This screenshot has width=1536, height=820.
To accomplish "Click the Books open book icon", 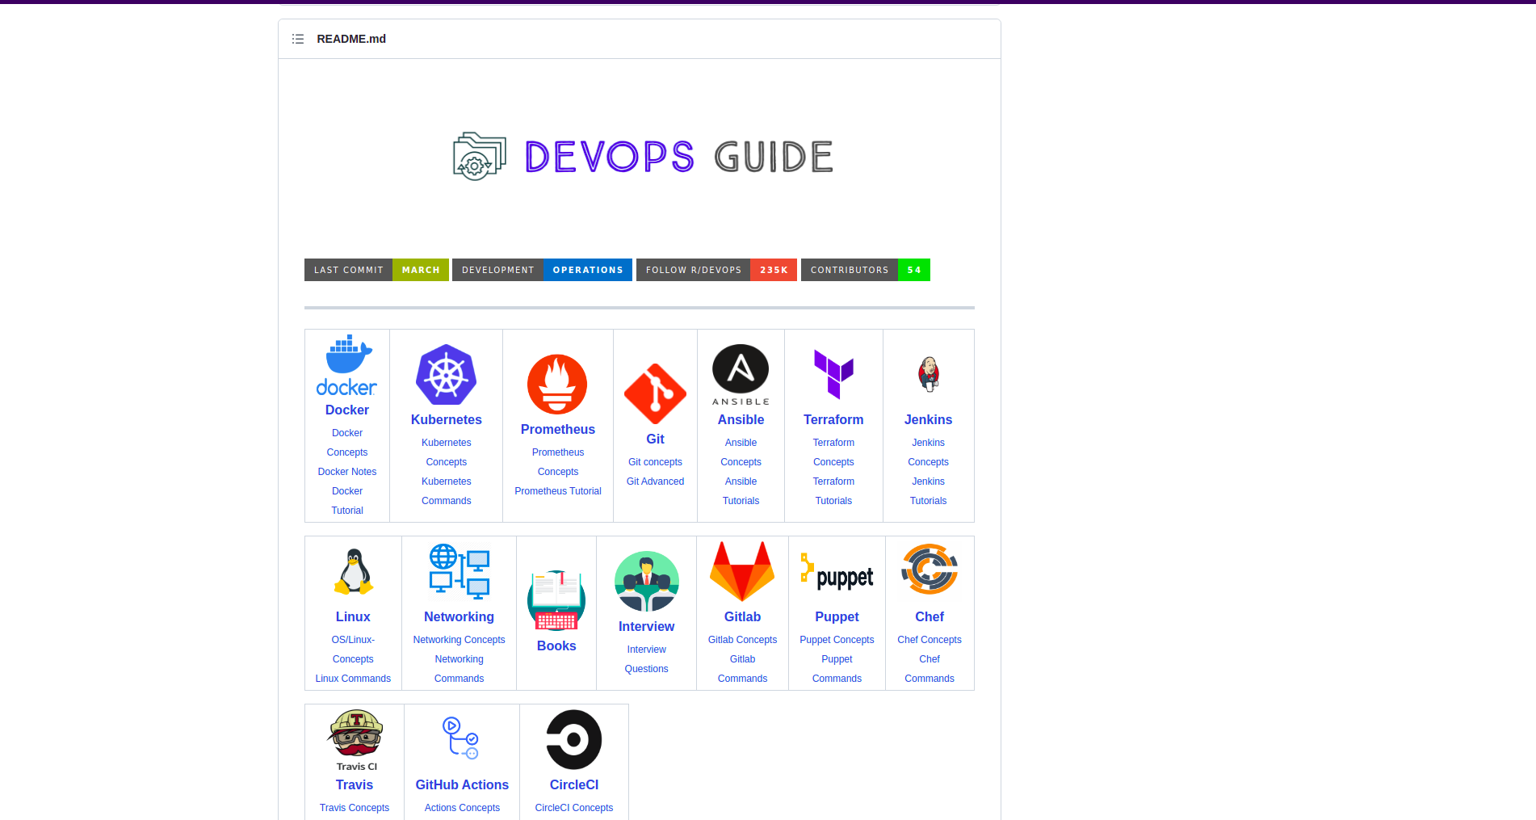I will tap(556, 601).
